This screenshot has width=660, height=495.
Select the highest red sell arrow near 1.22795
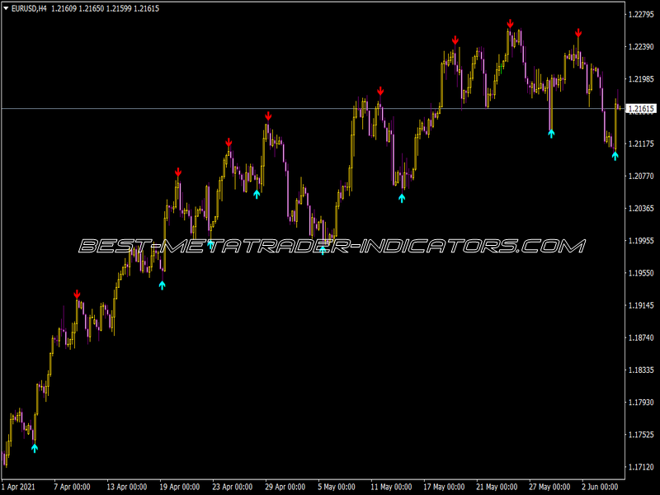point(510,24)
